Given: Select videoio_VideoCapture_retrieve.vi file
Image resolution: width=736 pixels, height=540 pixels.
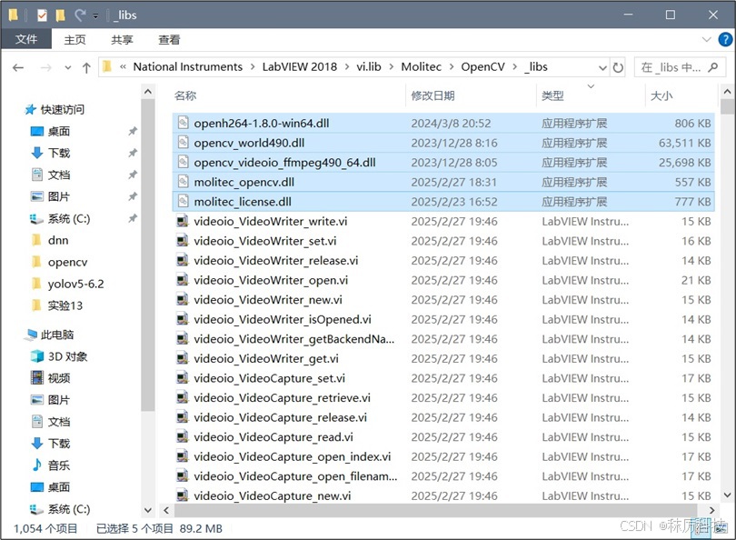Looking at the screenshot, I should click(x=443, y=398).
